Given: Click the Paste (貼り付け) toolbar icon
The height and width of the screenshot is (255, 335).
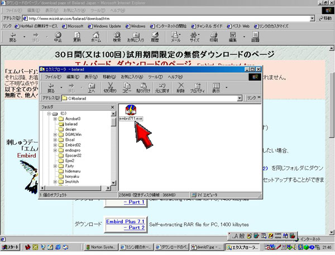Looking at the screenshot, I should (145, 87).
